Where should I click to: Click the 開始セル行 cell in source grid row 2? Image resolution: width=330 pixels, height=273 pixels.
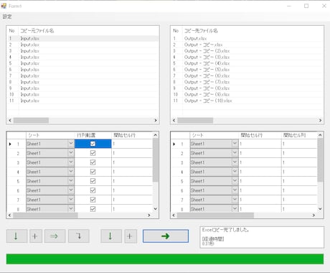132,153
